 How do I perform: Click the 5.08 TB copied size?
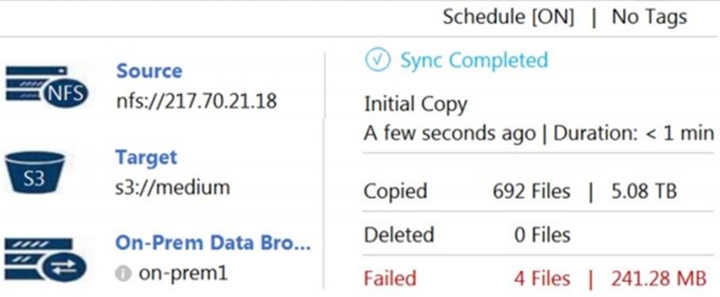coord(644,192)
